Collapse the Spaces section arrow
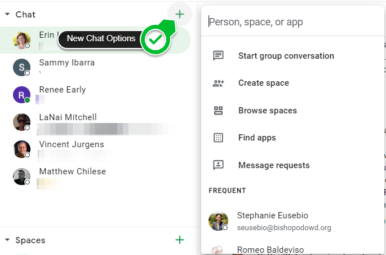 7,240
